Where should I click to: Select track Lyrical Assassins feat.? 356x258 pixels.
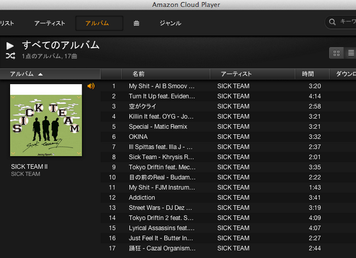(x=161, y=228)
